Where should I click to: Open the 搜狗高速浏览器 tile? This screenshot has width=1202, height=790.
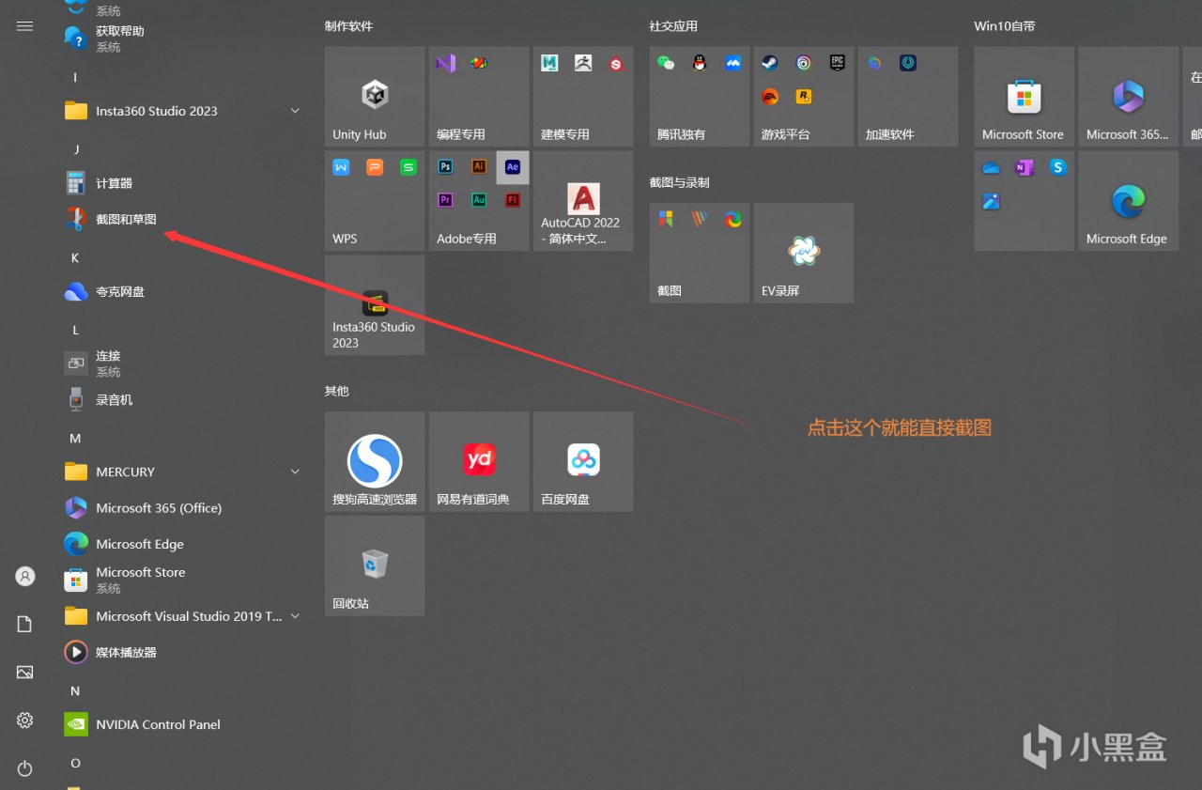375,461
